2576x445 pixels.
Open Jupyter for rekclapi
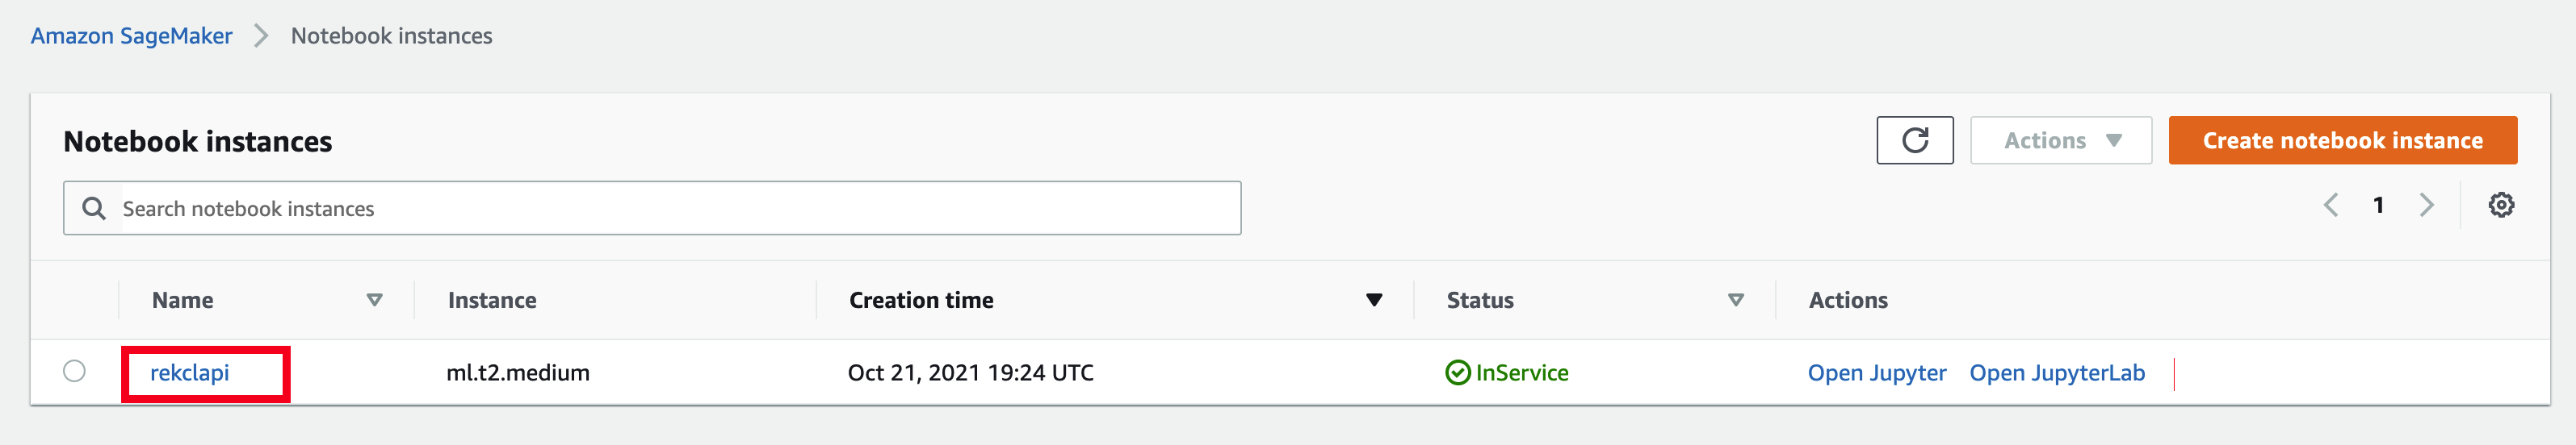1876,373
